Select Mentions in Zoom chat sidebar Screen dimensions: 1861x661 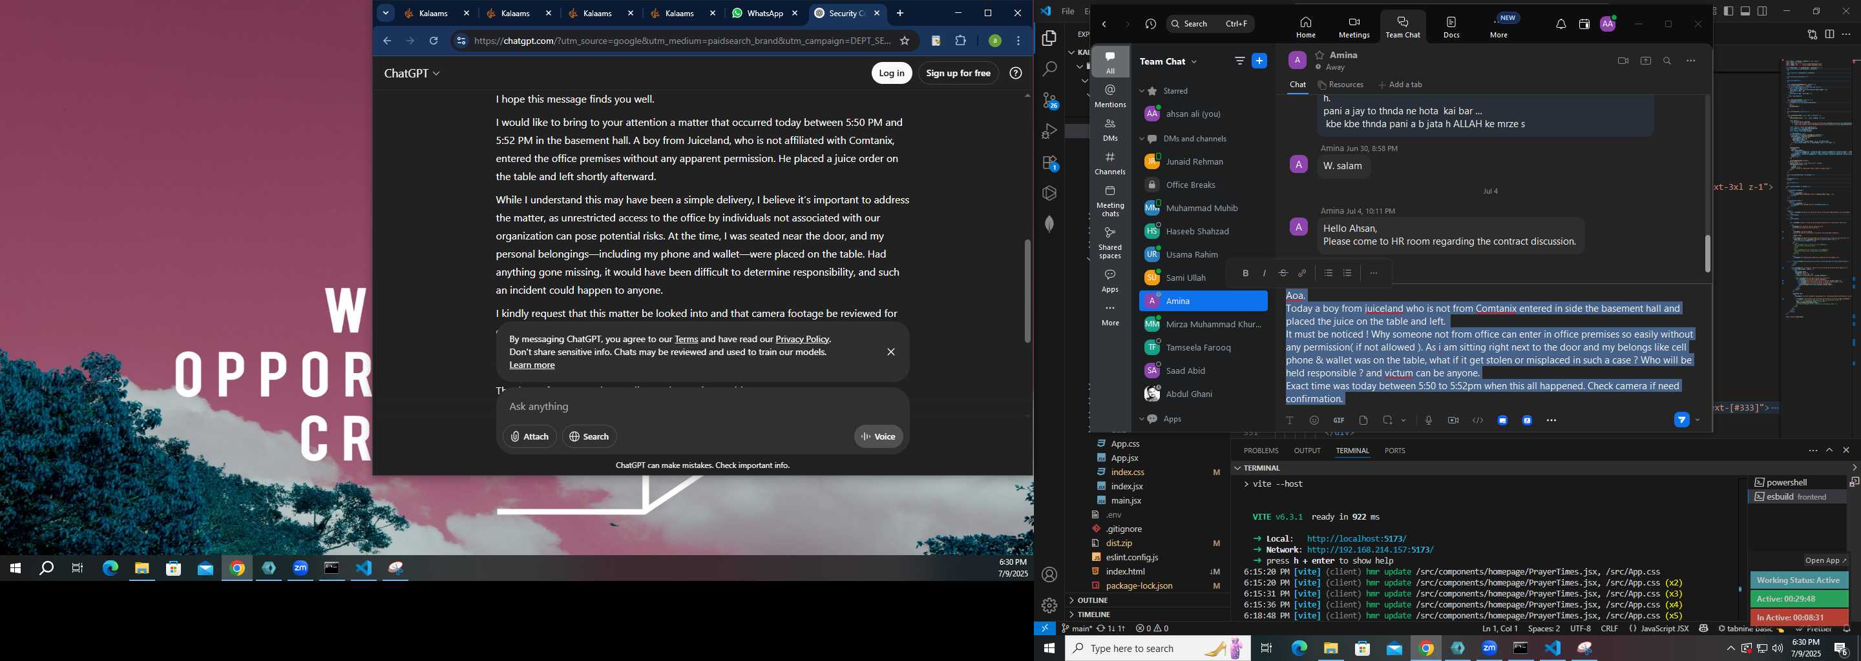pyautogui.click(x=1109, y=96)
